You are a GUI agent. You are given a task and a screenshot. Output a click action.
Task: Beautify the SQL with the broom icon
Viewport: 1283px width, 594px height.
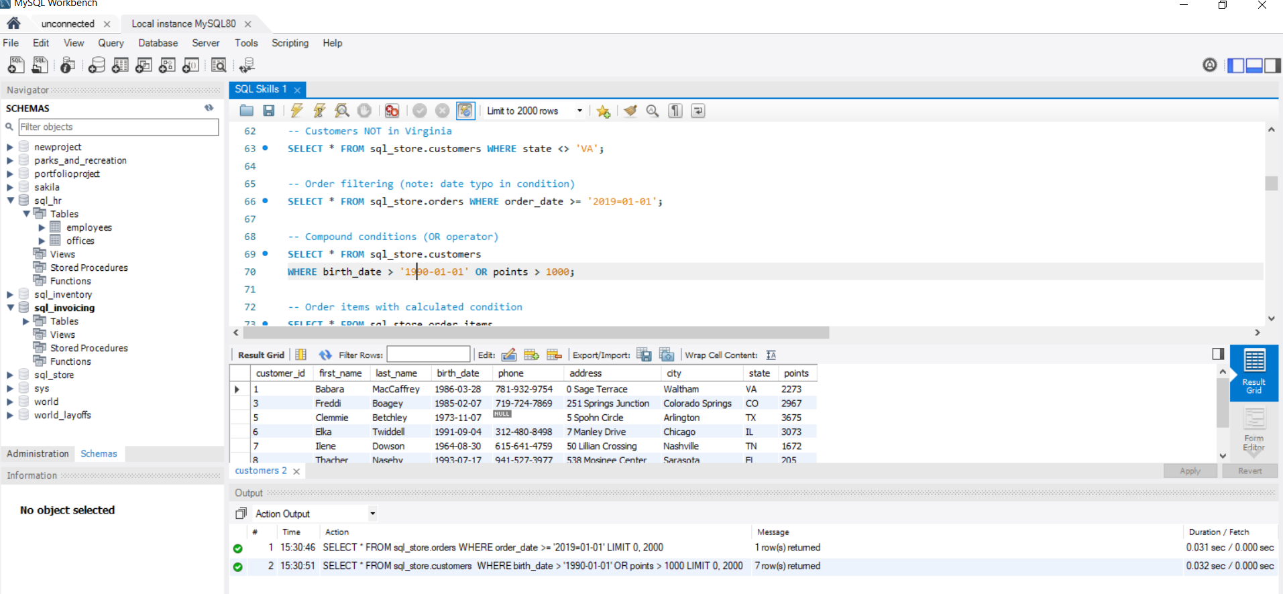click(630, 111)
